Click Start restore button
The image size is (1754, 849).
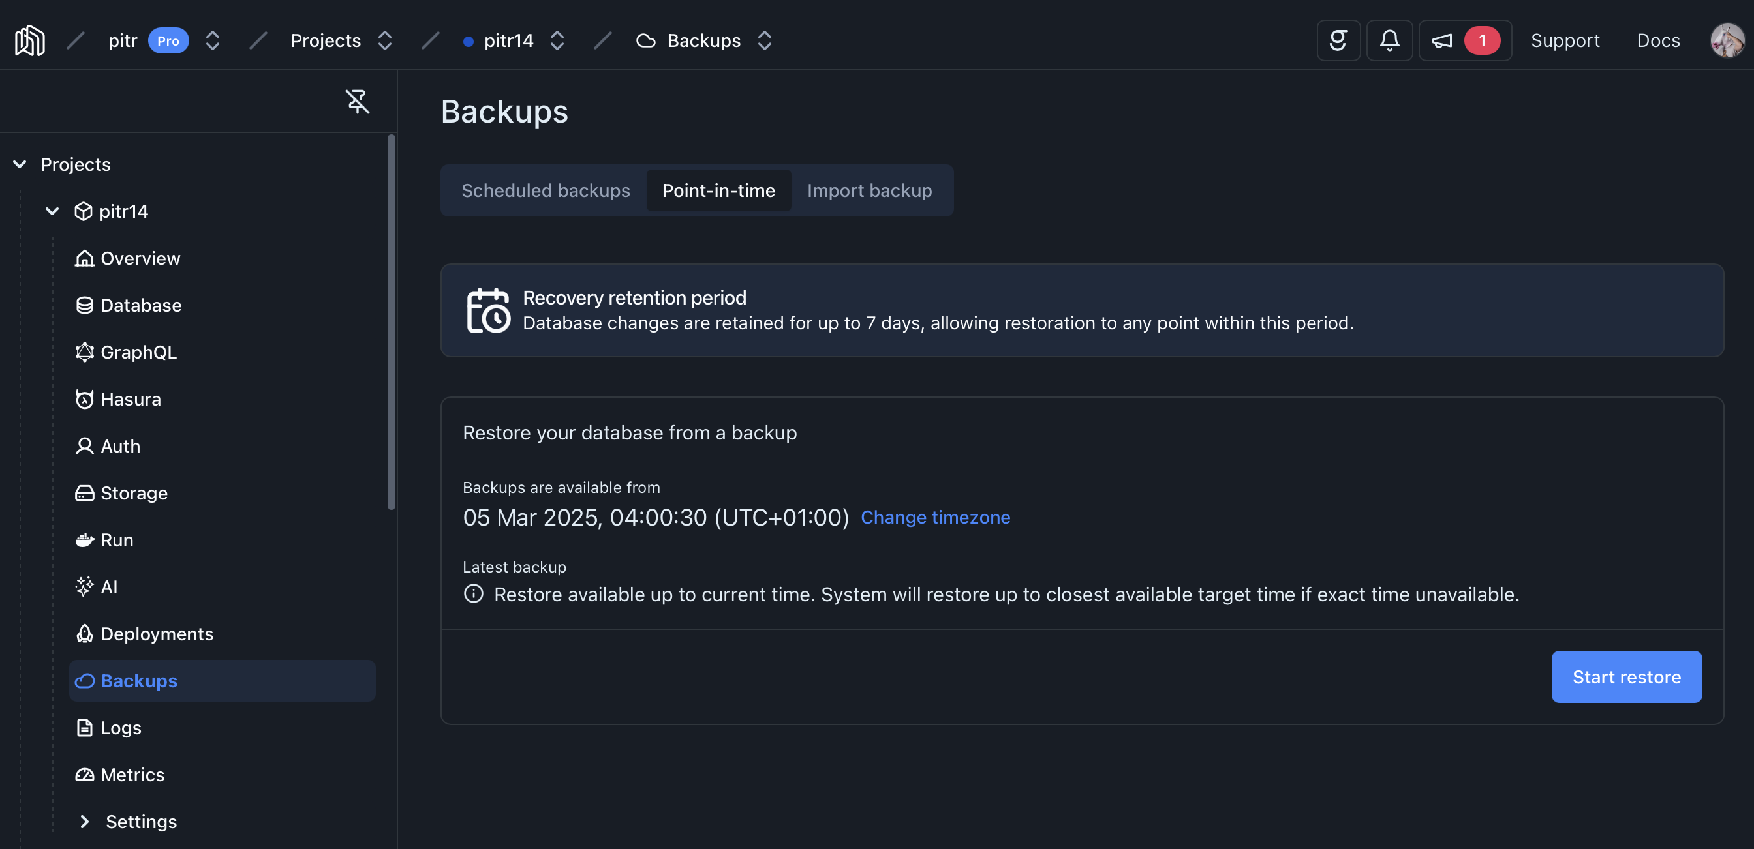[x=1626, y=677]
